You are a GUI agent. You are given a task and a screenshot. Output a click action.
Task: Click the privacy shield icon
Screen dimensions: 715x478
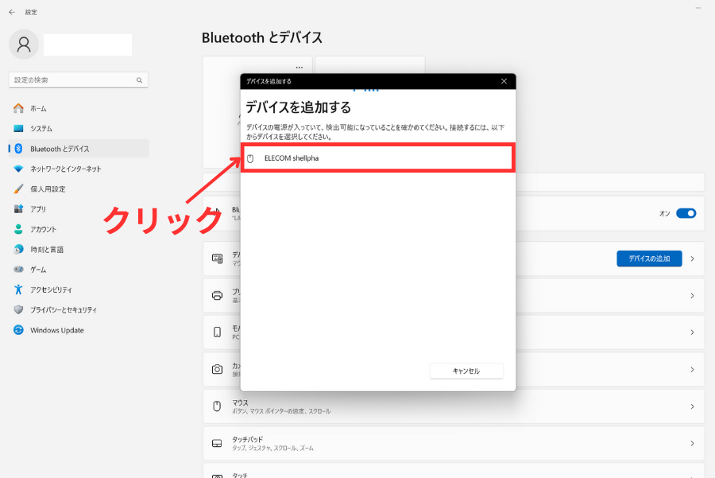18,309
